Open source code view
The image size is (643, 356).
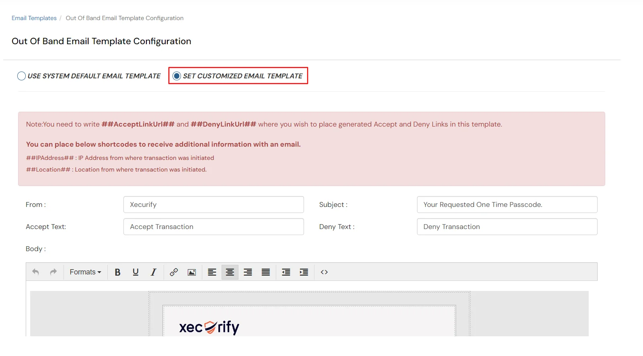pos(324,272)
